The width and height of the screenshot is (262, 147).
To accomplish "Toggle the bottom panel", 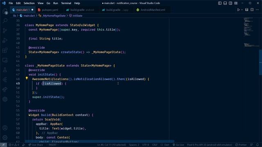I will [x=225, y=3].
